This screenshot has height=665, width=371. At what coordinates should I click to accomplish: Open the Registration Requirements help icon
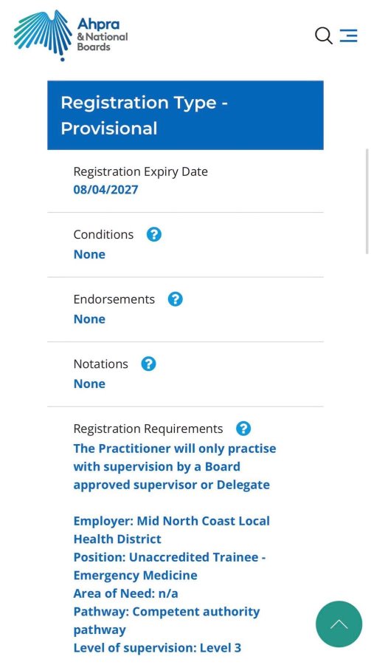coord(243,429)
